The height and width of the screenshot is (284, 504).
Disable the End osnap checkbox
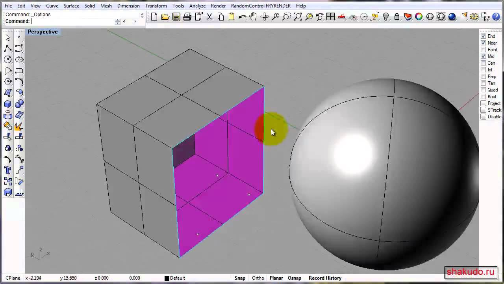[x=484, y=36]
